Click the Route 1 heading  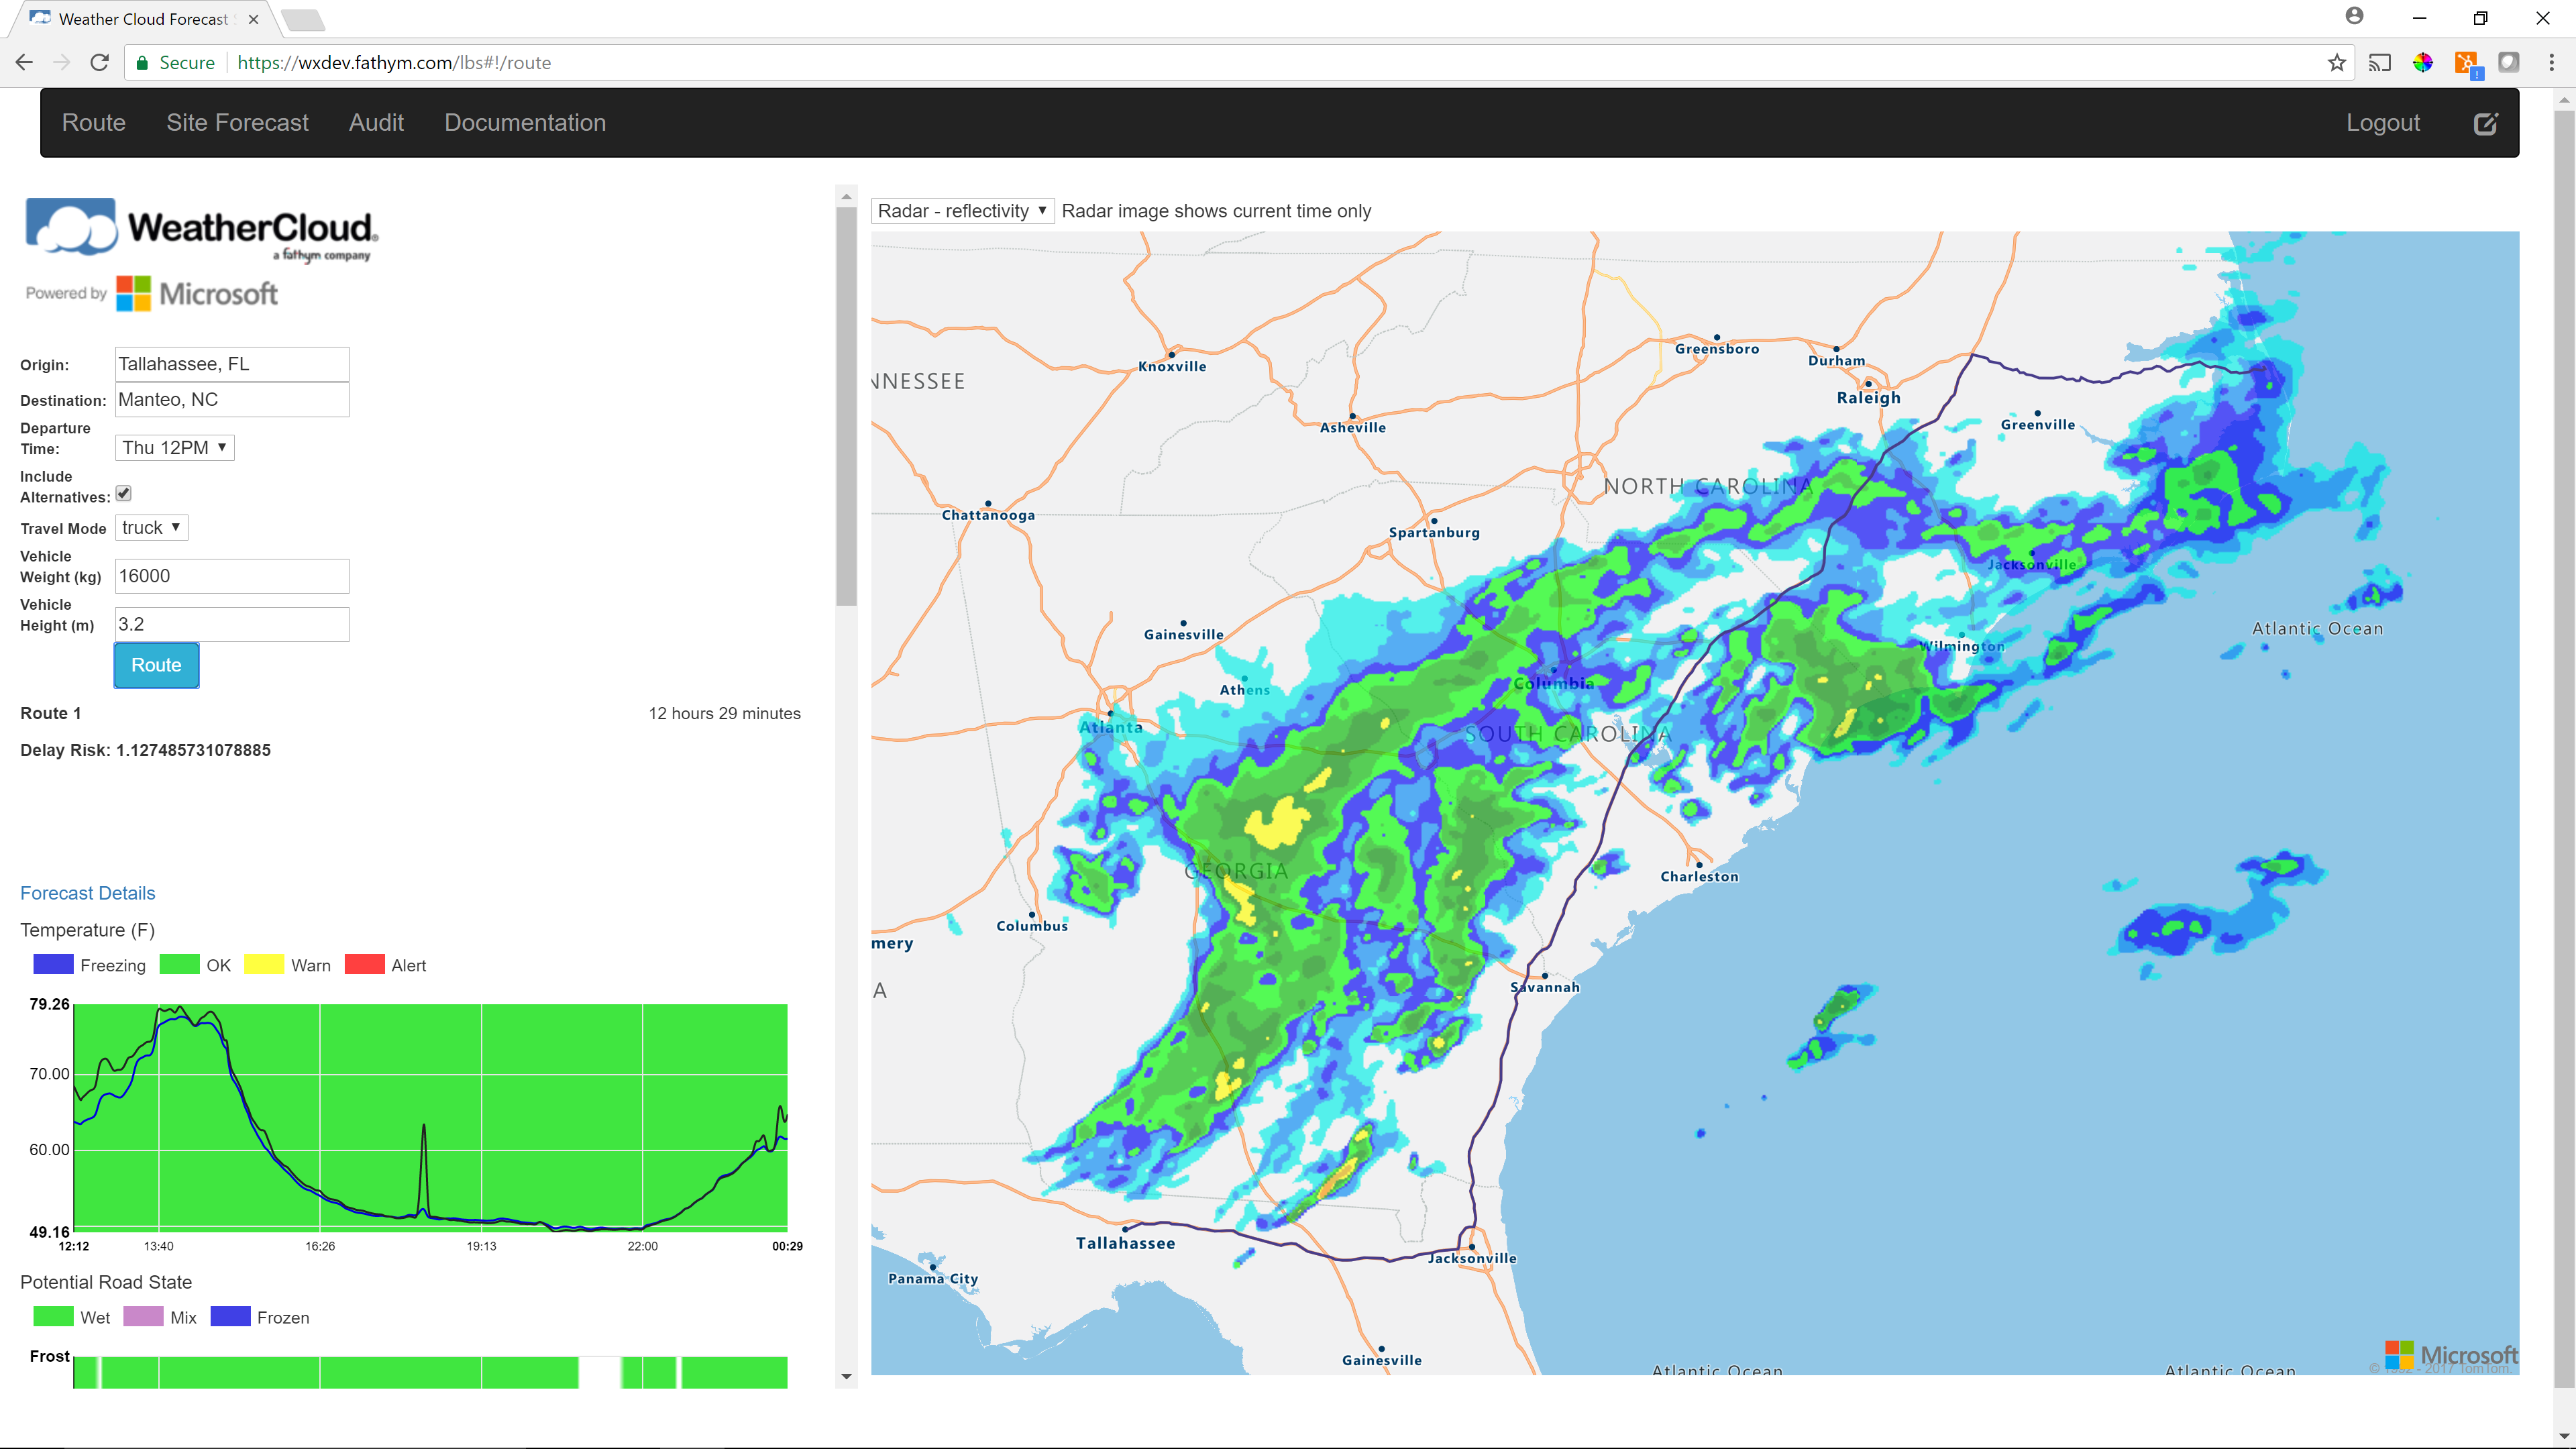pyautogui.click(x=51, y=713)
